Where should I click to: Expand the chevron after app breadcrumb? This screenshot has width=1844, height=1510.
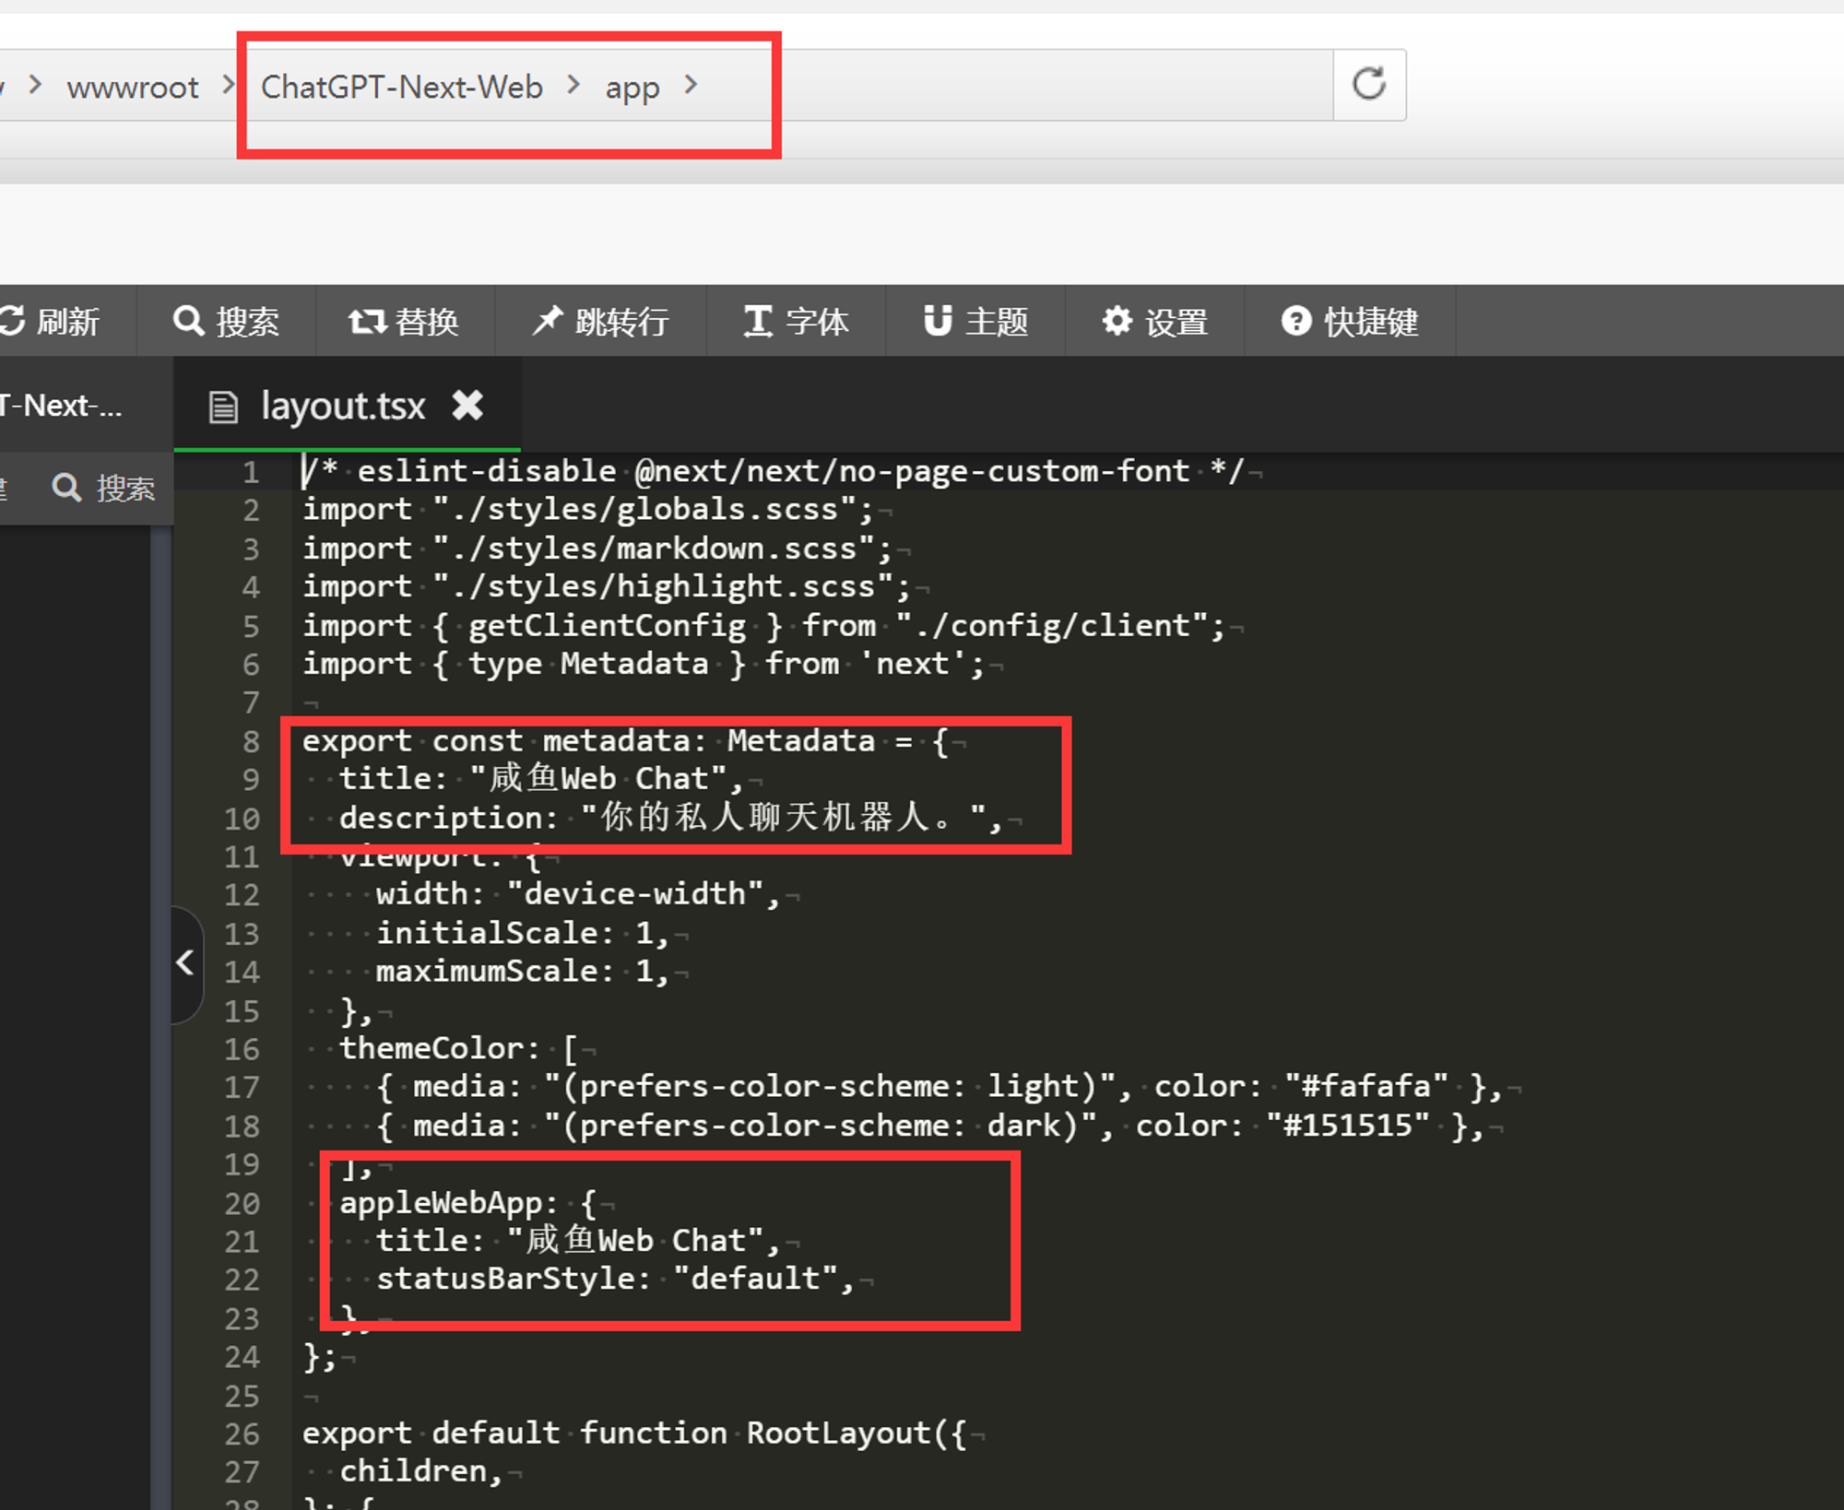[x=691, y=86]
